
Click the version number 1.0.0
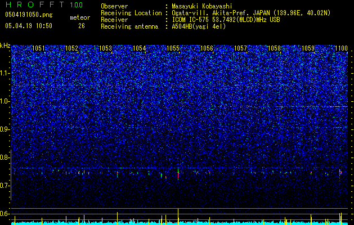tap(77, 5)
